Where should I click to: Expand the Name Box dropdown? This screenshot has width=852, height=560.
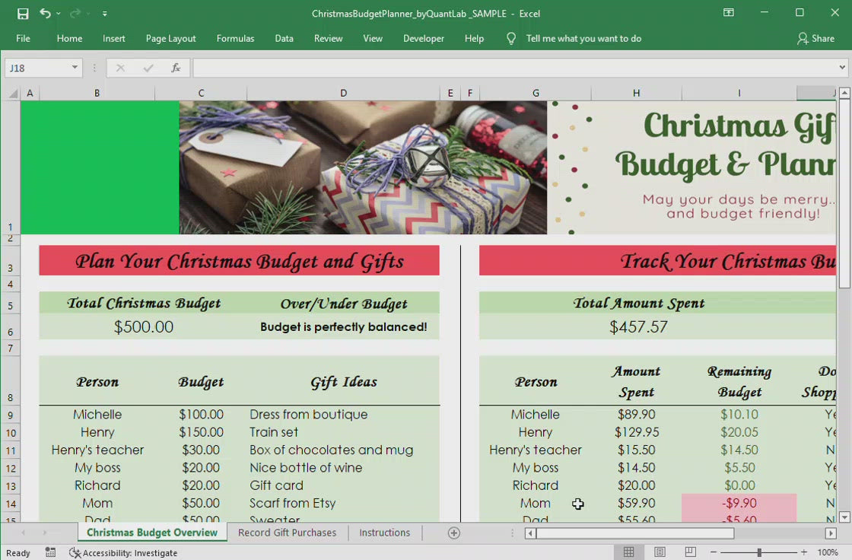tap(75, 68)
